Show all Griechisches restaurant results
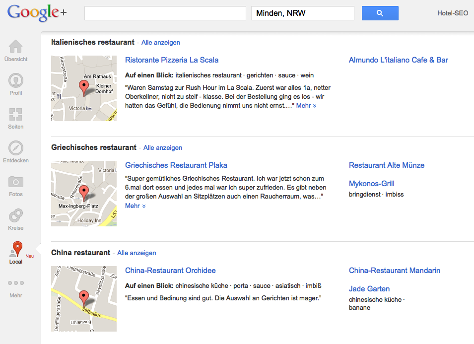Screen dimensions: 474x344 click(163, 148)
